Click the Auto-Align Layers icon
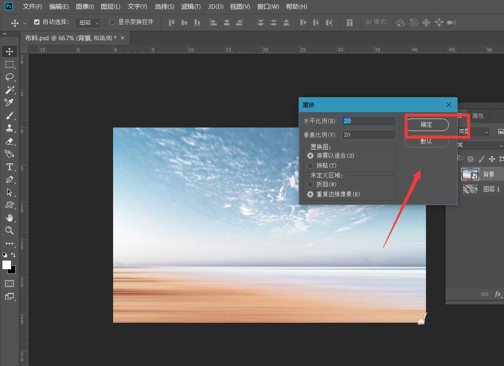The image size is (504, 366). coord(350,22)
